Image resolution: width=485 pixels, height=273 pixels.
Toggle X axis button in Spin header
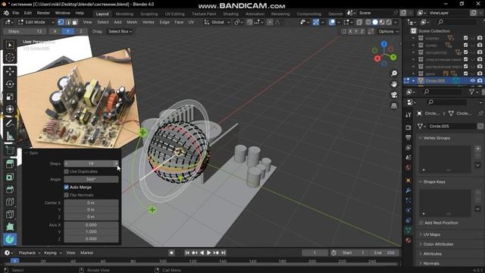55,32
